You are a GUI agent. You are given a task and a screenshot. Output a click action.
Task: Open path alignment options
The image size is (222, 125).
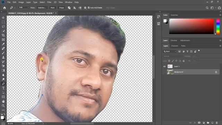tap(75, 8)
